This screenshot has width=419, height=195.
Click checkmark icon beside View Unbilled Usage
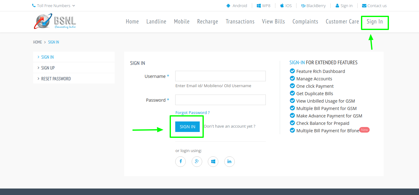292,101
